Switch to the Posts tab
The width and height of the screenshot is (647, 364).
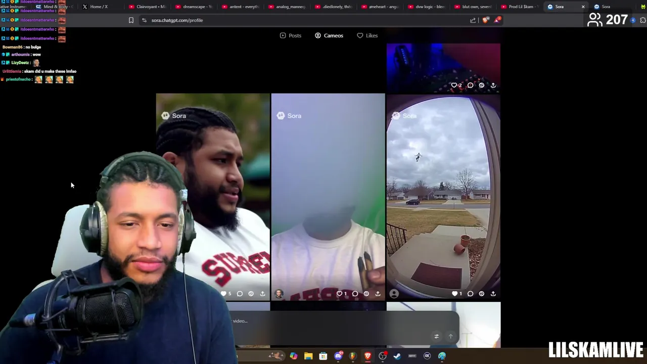coord(291,35)
